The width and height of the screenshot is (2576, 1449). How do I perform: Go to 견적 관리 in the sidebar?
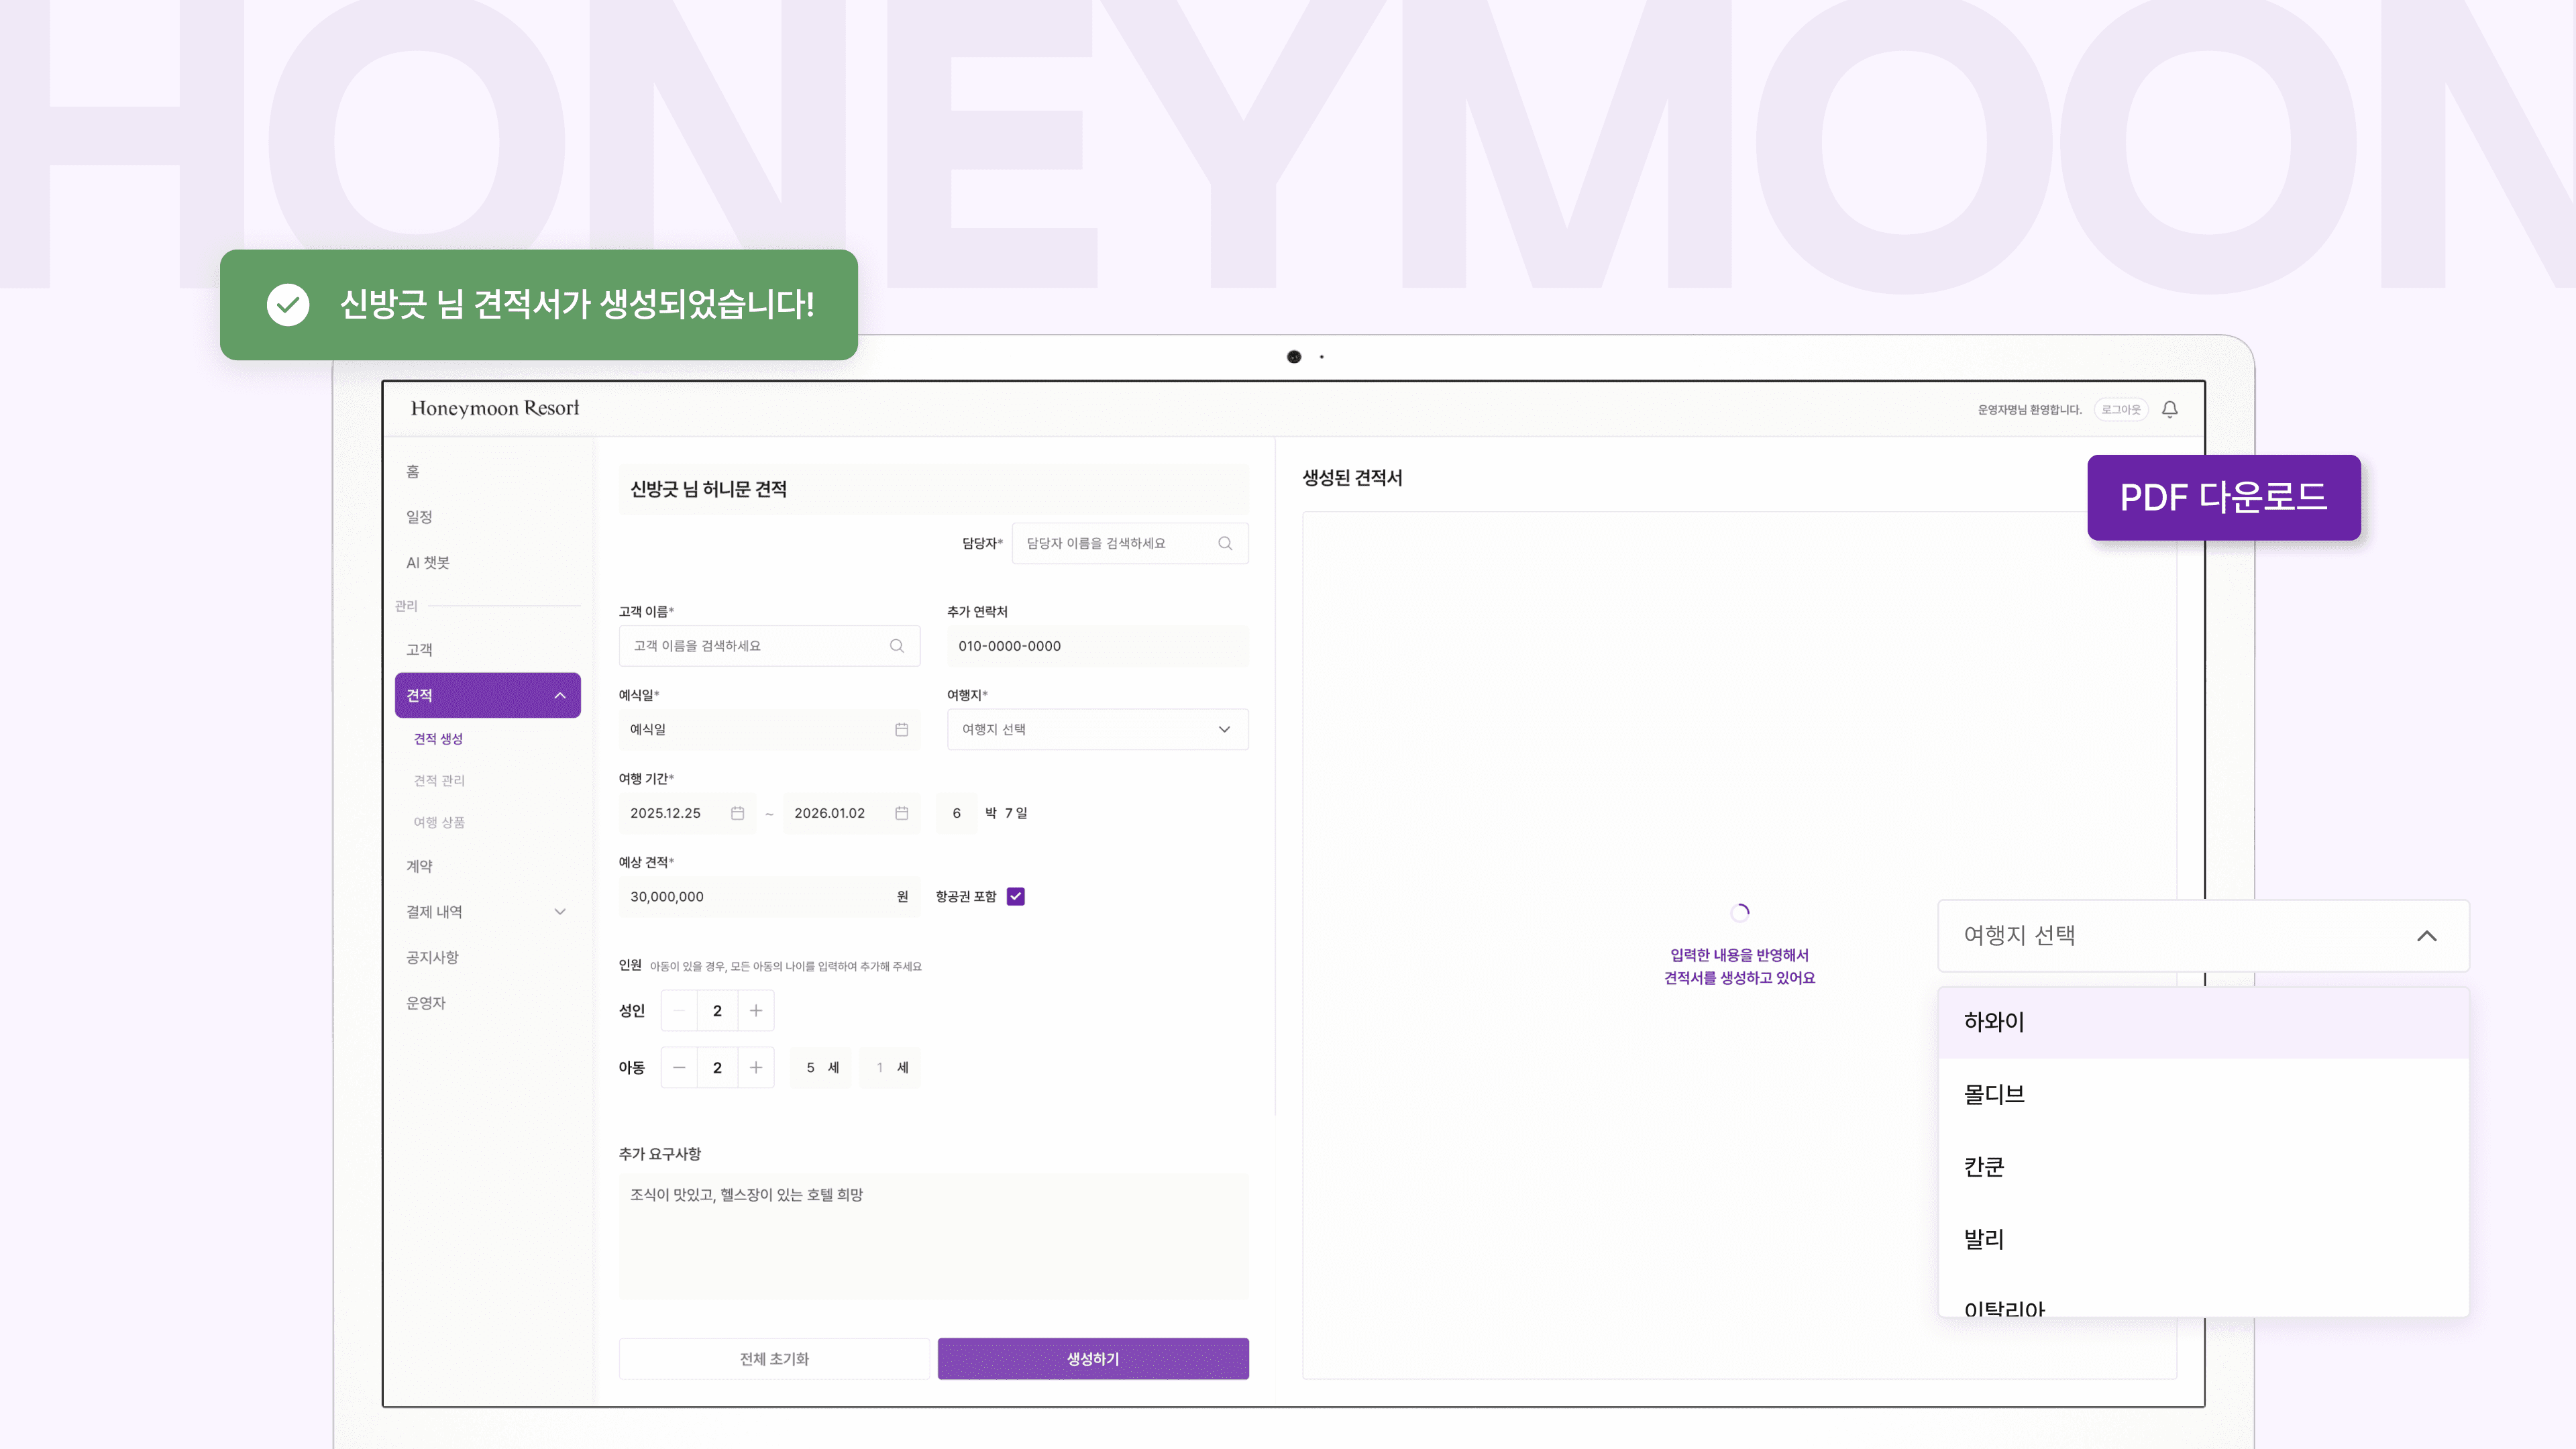439,780
